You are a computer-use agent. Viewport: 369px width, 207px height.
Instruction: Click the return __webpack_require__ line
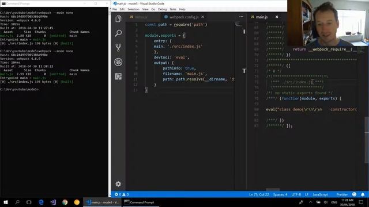325,49
